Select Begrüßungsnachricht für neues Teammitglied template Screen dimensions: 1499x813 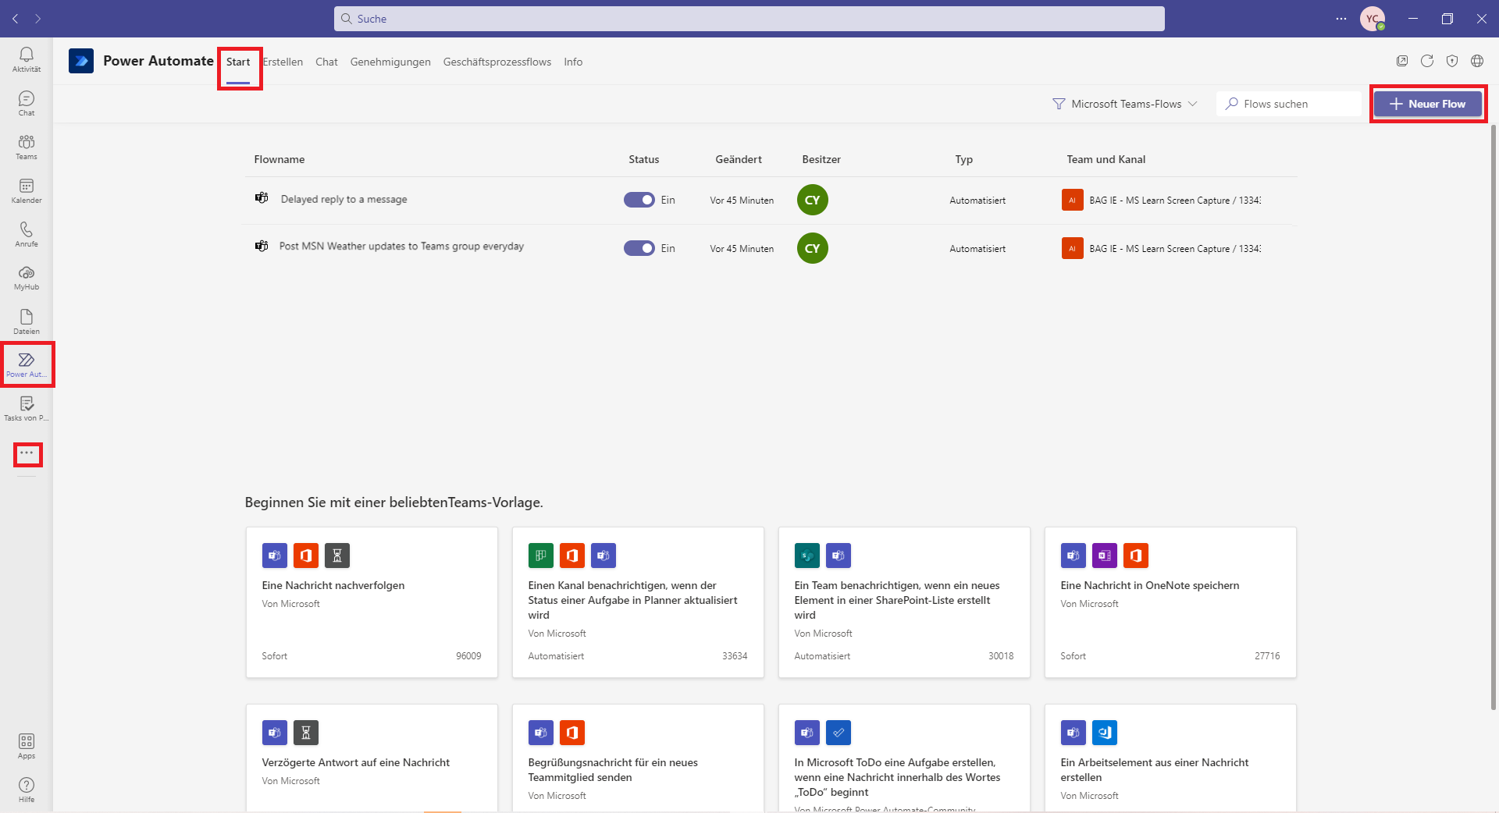tap(638, 758)
